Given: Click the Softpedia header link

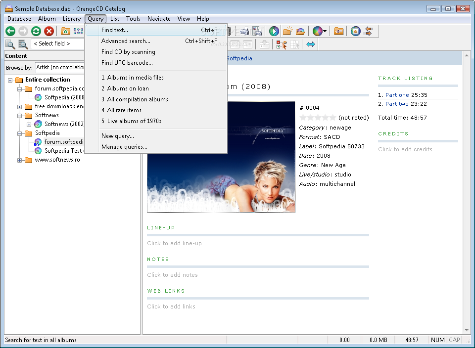Looking at the screenshot, I should [x=239, y=58].
